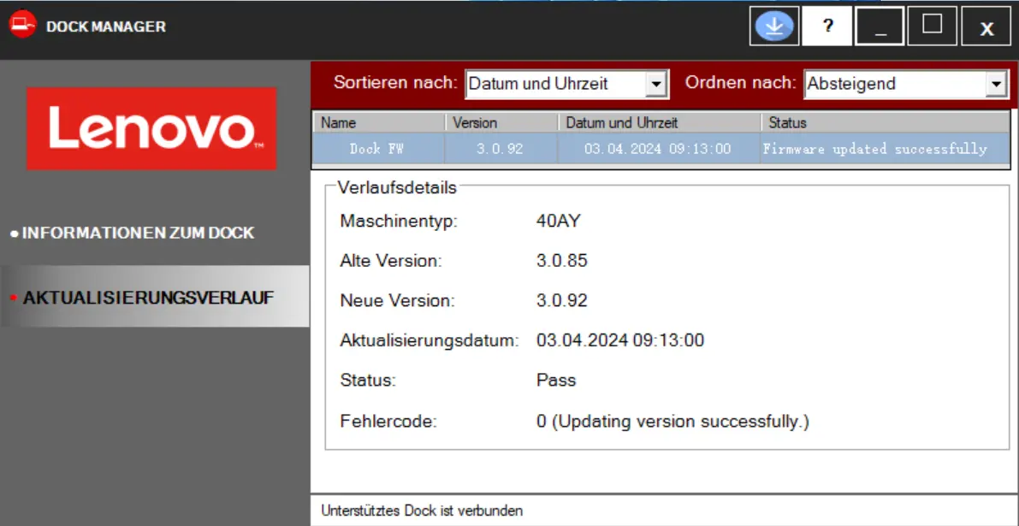1019x526 pixels.
Task: Click the Lenovo logo banner
Action: tap(151, 128)
